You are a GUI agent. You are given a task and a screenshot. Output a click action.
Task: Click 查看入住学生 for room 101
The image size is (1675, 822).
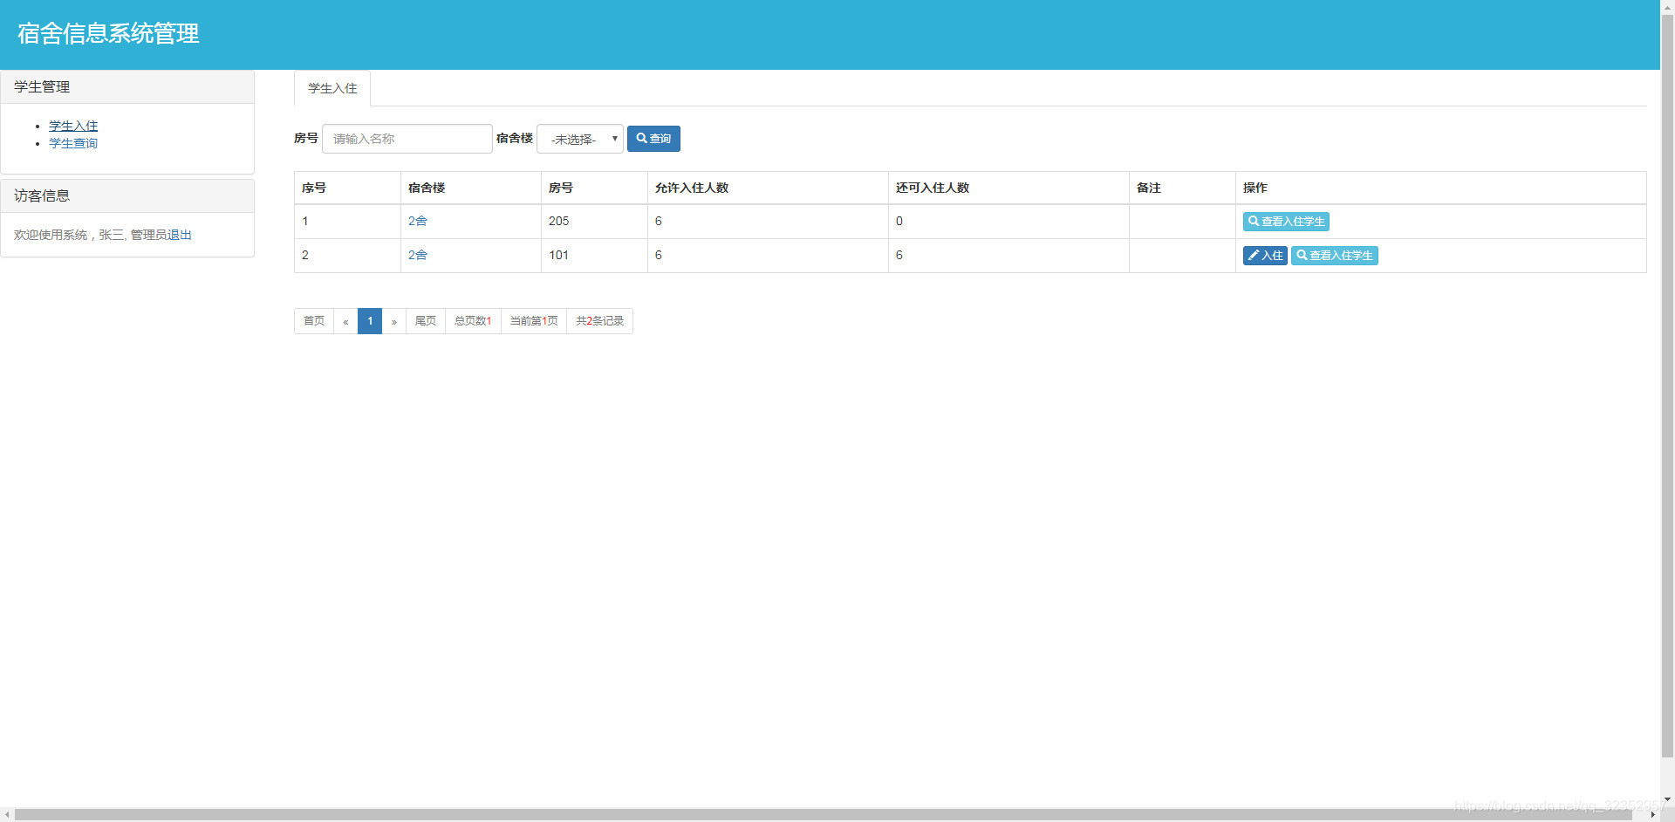(x=1335, y=256)
